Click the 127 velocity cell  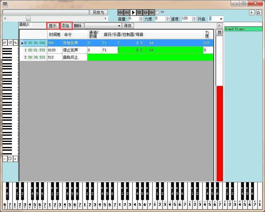[208, 43]
